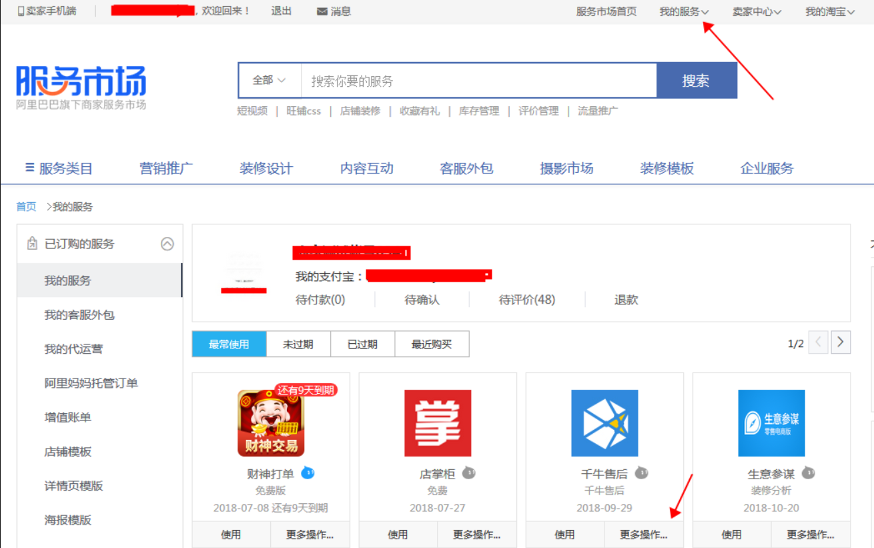Open 更多操作 for 千牛售后
This screenshot has width=874, height=548.
point(643,535)
